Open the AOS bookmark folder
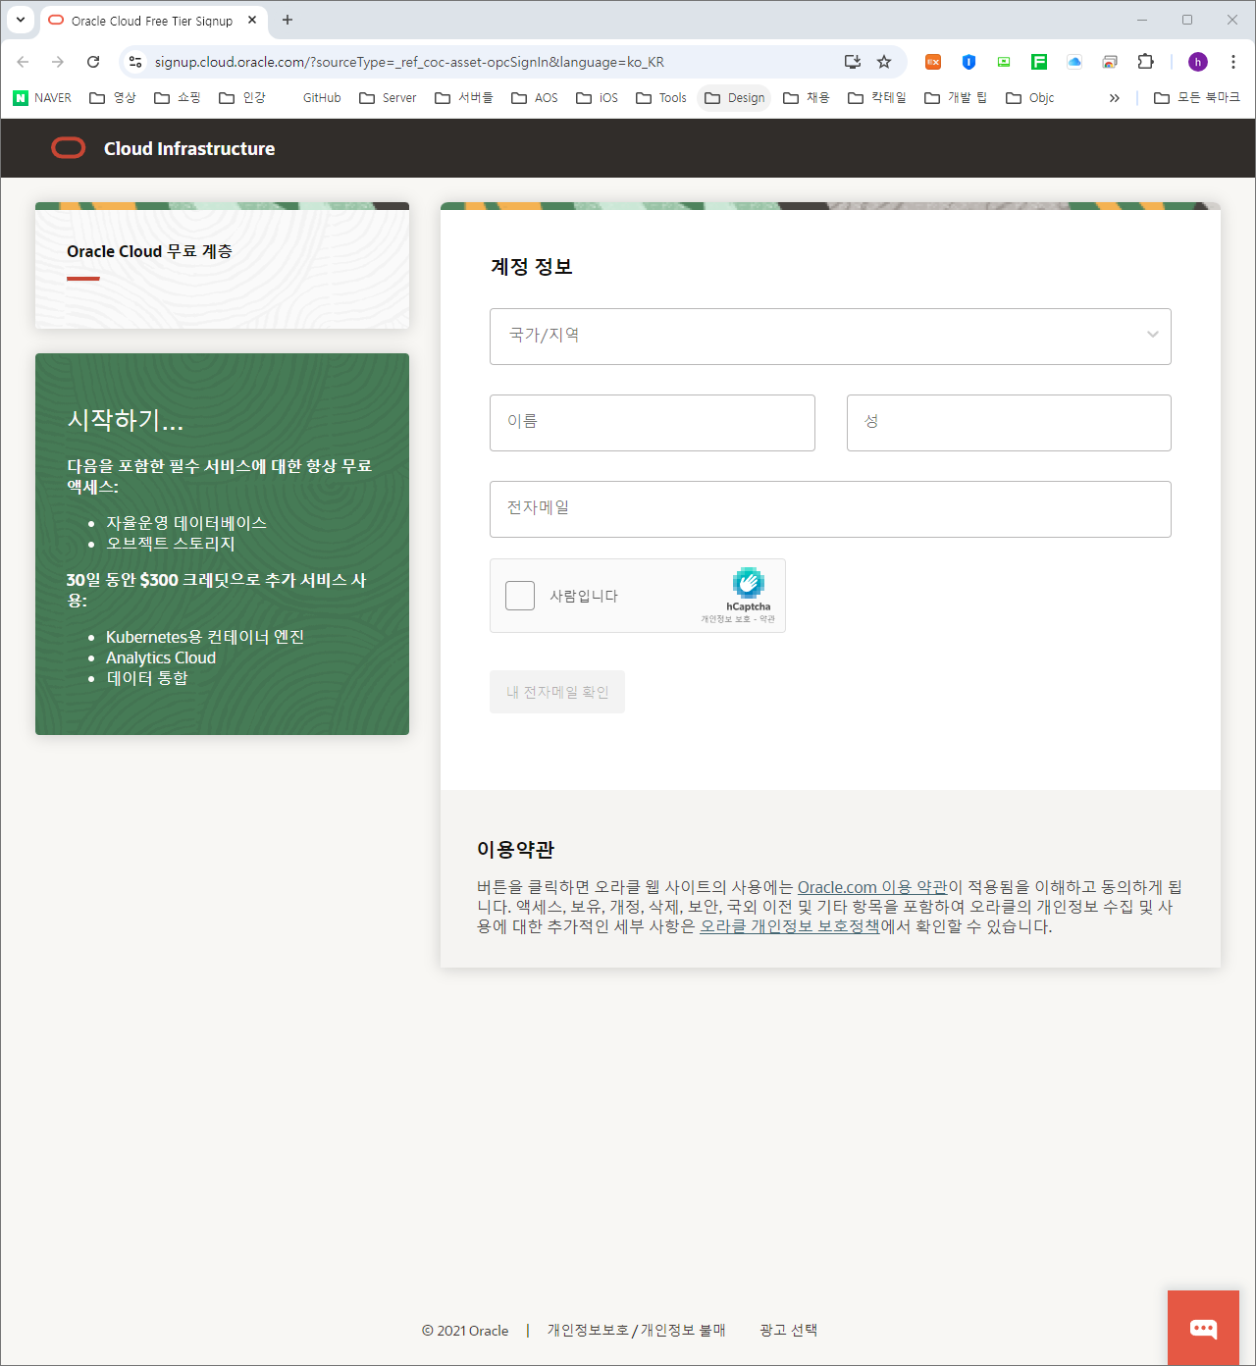The image size is (1256, 1366). pyautogui.click(x=535, y=97)
